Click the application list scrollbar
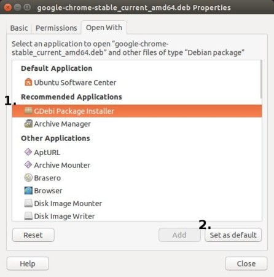Viewport: 274px width, 277px height. [261, 79]
